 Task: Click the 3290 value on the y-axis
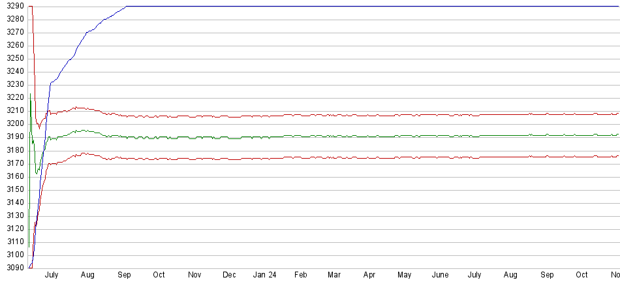pos(14,6)
